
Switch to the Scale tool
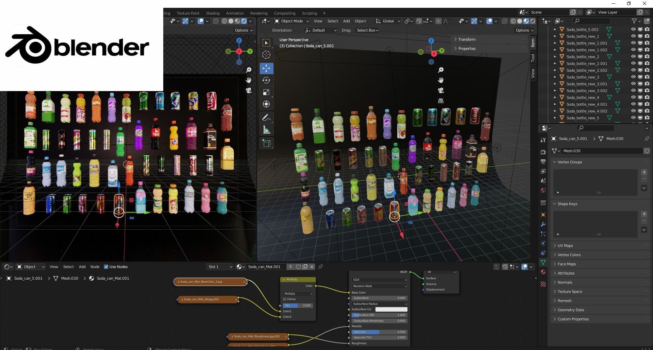tap(266, 92)
